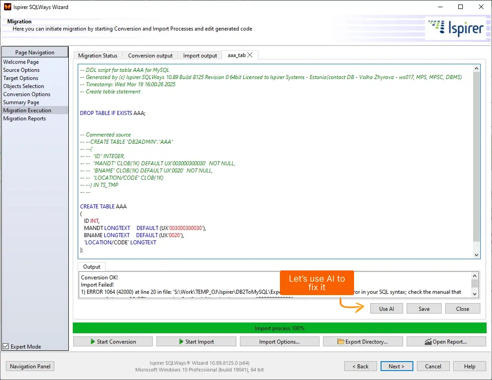Click the DROP TABLE IF EXISTS AAA line
The height and width of the screenshot is (380, 492).
[113, 113]
